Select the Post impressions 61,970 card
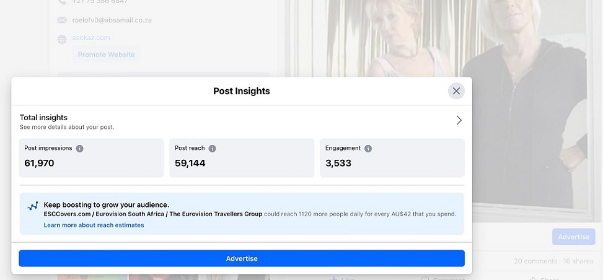 (x=91, y=158)
